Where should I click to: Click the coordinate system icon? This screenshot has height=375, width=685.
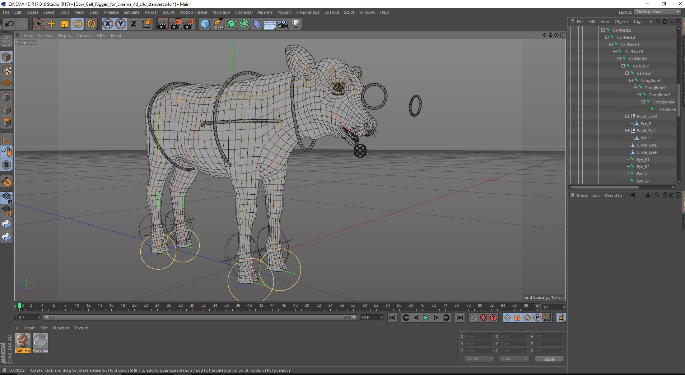pyautogui.click(x=146, y=24)
